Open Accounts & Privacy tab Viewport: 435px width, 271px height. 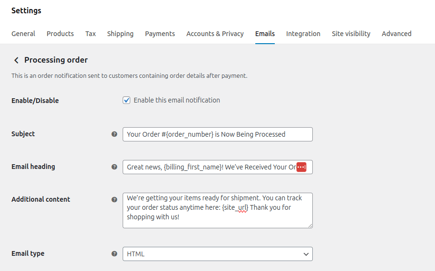215,34
